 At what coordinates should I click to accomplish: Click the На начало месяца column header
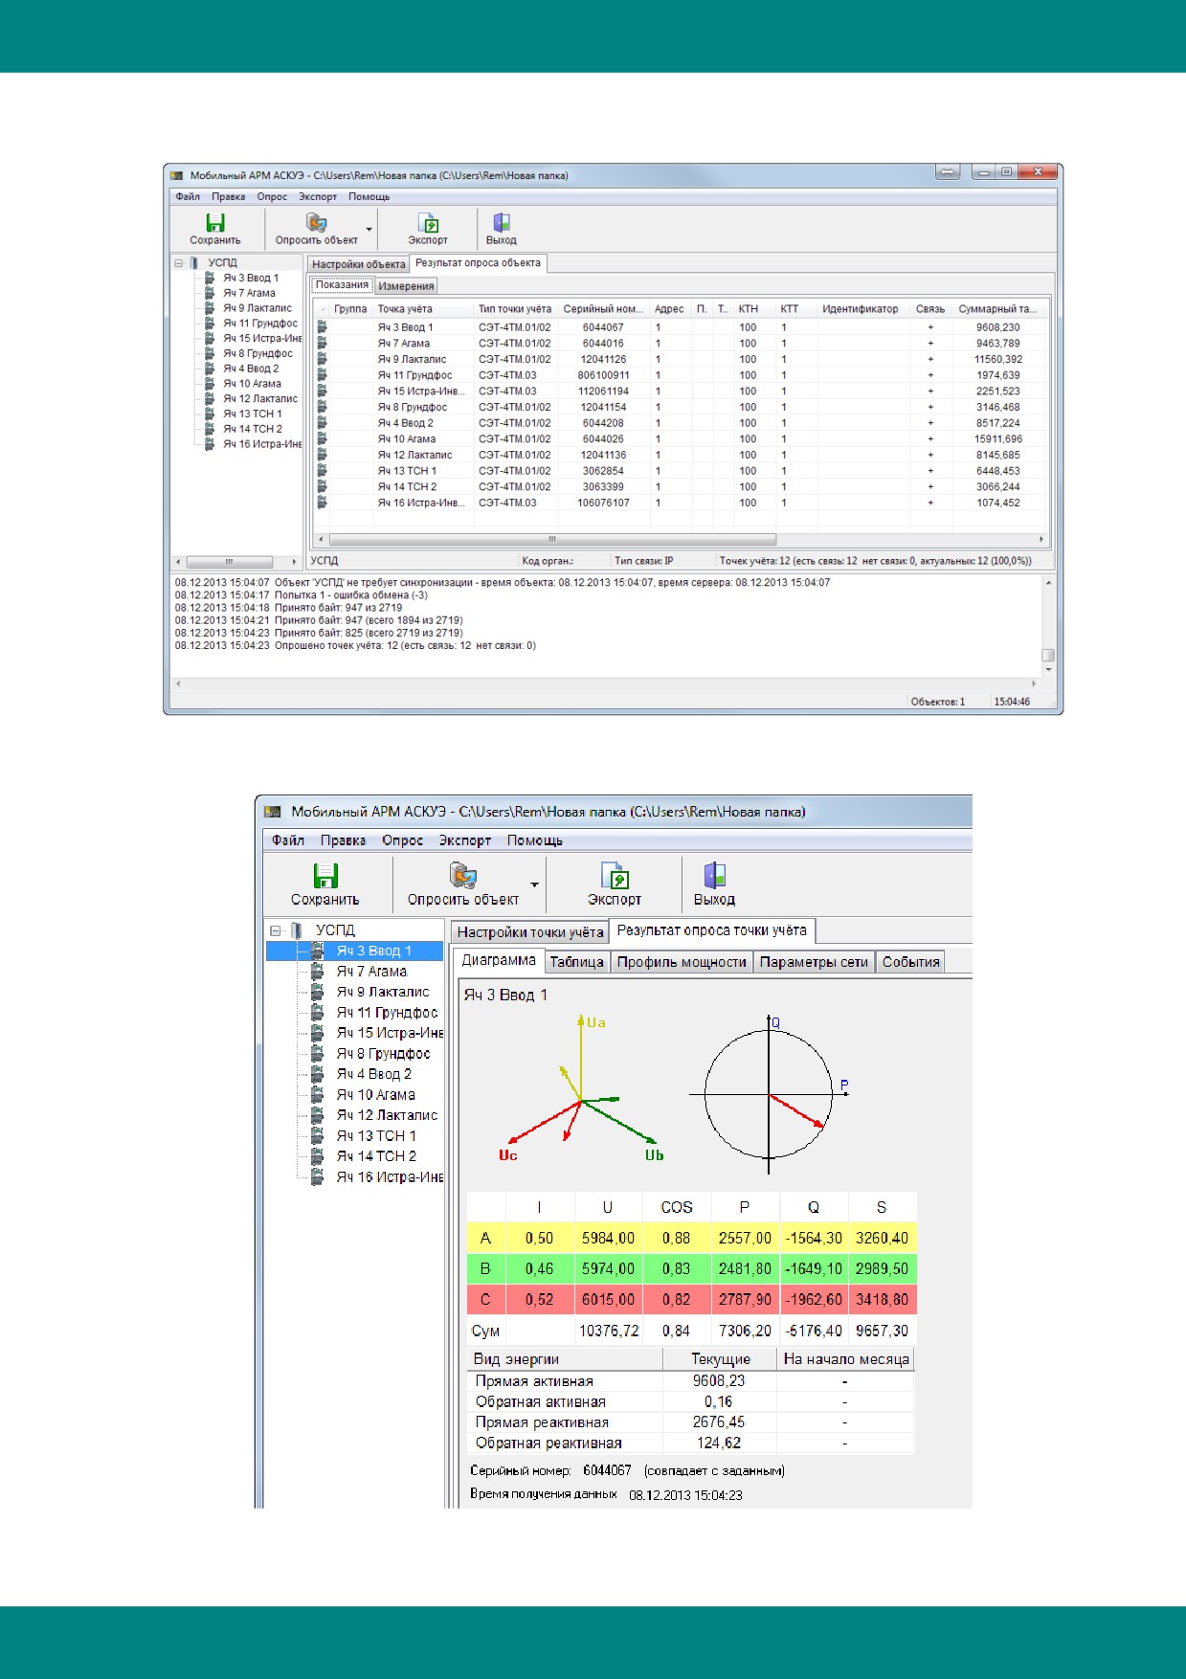[846, 1359]
